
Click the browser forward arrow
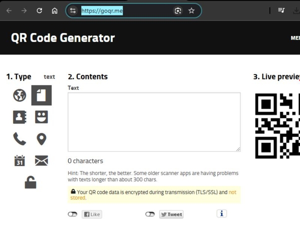pyautogui.click(x=24, y=10)
